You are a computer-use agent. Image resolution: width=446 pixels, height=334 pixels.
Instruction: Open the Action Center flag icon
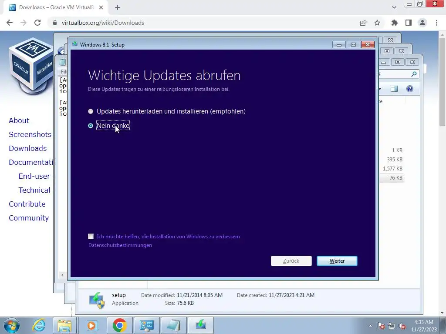(381, 326)
